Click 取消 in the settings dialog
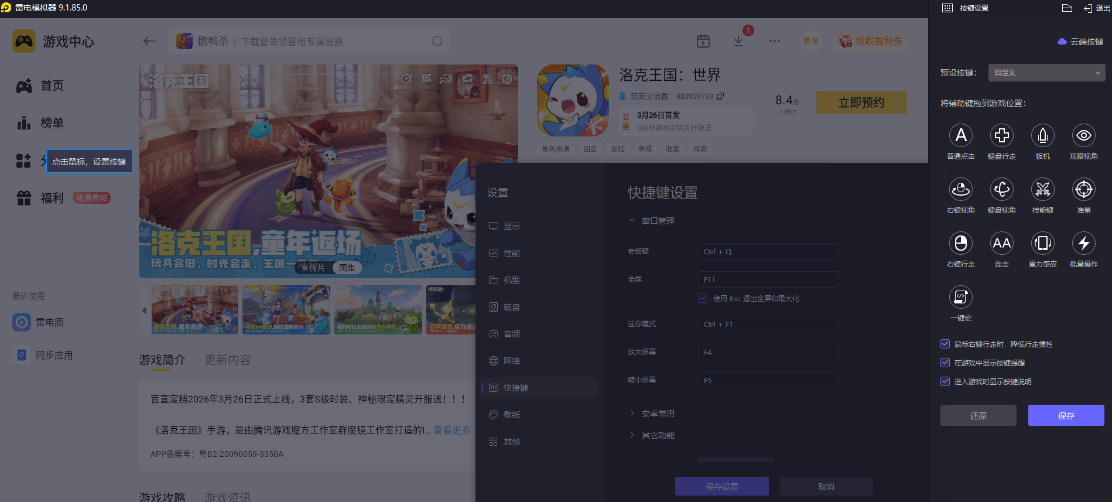The height and width of the screenshot is (502, 1112). pos(826,486)
